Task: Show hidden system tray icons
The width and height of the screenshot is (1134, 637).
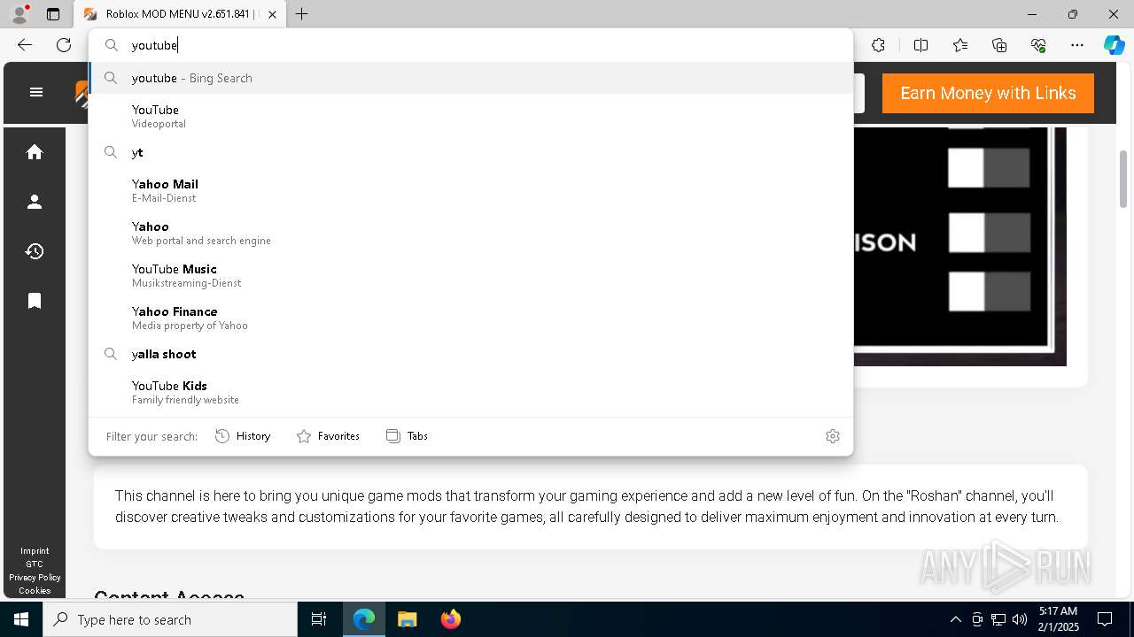Action: [955, 619]
